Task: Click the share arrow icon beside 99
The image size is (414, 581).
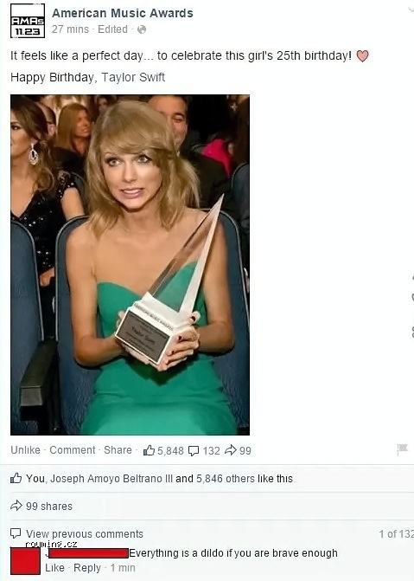Action: [x=231, y=450]
